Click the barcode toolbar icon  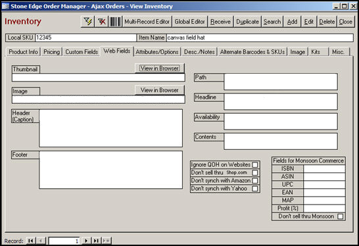click(x=115, y=22)
